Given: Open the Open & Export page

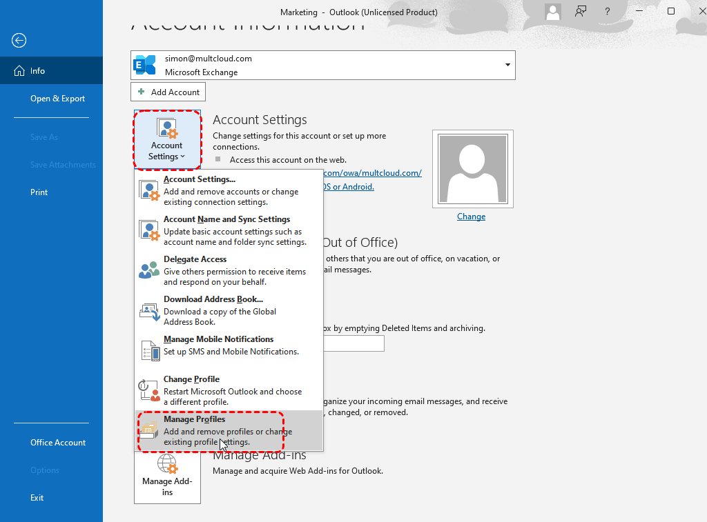Looking at the screenshot, I should (57, 98).
